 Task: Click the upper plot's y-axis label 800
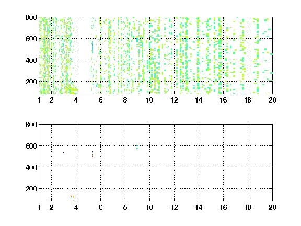[31, 17]
